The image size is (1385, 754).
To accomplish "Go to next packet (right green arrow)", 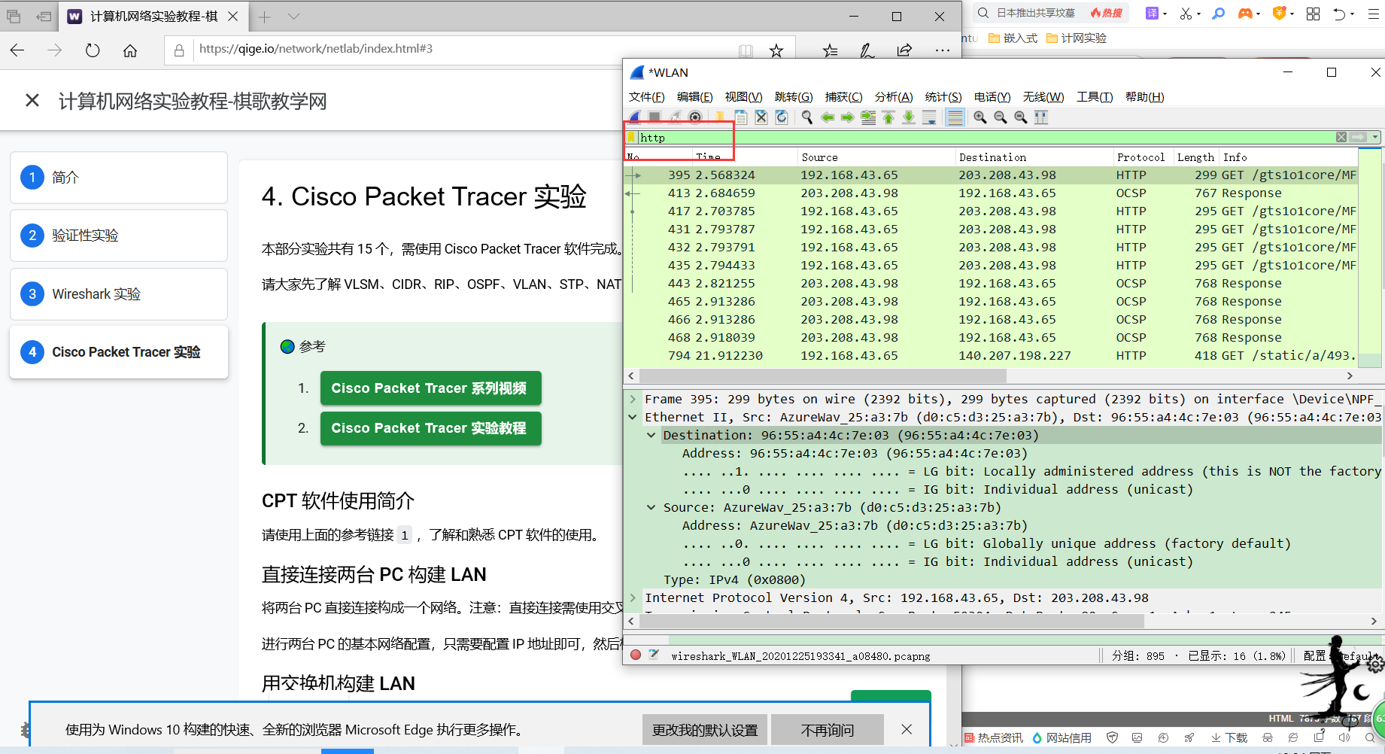I will [x=848, y=117].
